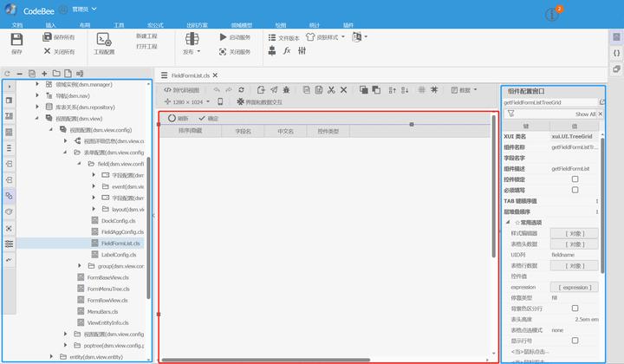The image size is (624, 364).
Task: Select FieldAggConfig.cls in the project tree
Action: pyautogui.click(x=121, y=232)
